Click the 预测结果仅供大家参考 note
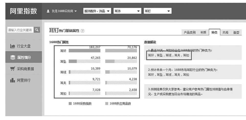Viewport: 246px width, 120px height. (190, 91)
